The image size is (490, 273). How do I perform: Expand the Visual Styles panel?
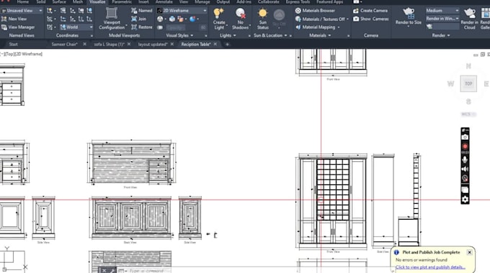[x=179, y=35]
